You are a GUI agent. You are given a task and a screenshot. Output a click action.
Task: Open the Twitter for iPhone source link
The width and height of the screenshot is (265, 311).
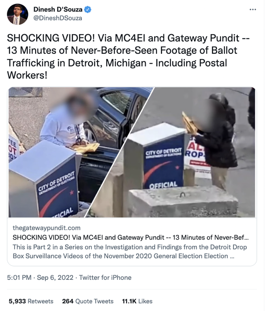pyautogui.click(x=105, y=277)
